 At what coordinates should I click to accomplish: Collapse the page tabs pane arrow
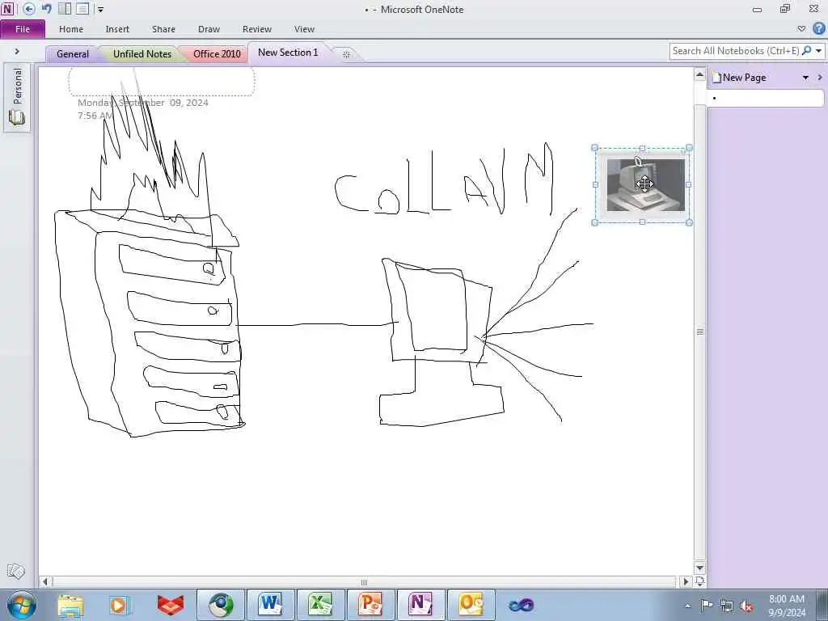[x=820, y=78]
